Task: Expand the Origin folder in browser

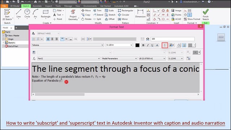Action: (3, 39)
